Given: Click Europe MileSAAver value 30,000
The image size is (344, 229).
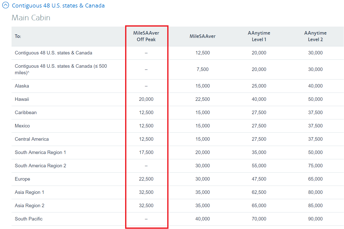Looking at the screenshot, I should point(203,179).
